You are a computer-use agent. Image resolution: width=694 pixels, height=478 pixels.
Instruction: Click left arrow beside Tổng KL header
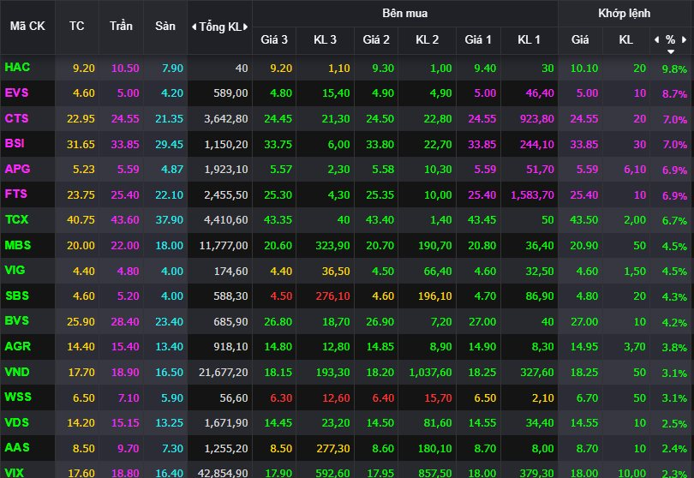(x=194, y=27)
